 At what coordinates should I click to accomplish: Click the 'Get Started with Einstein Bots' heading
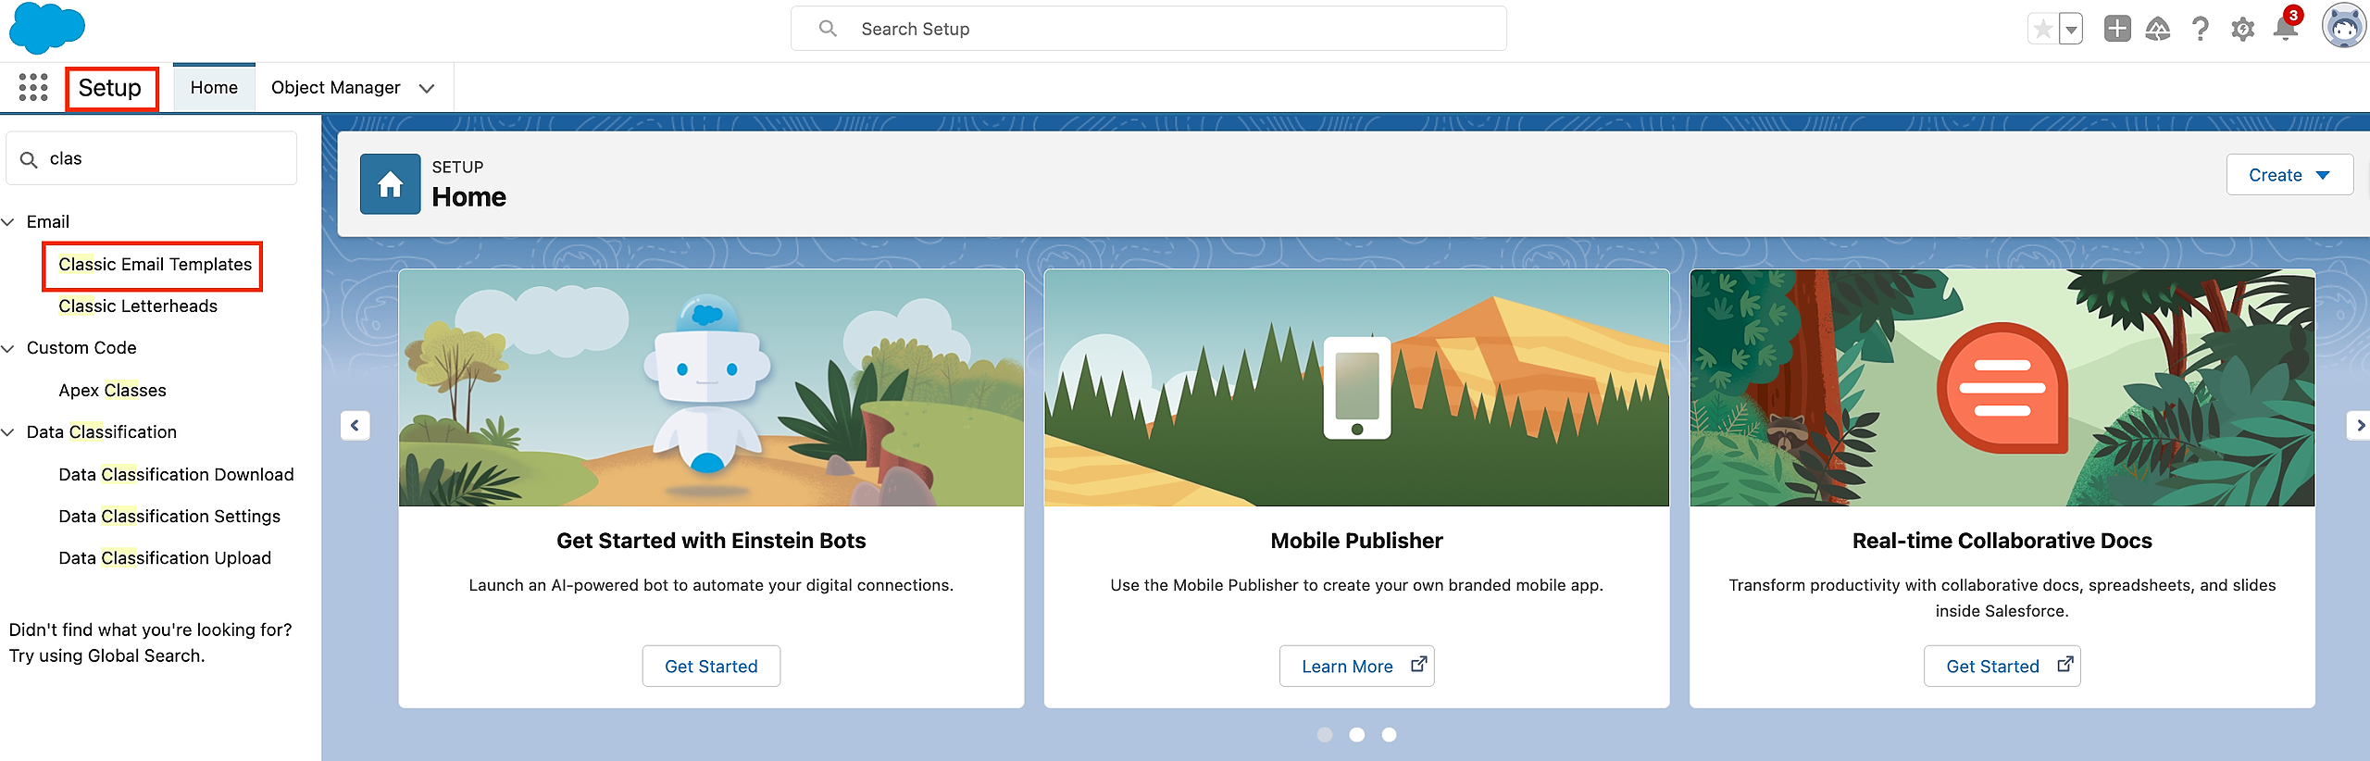pos(711,541)
